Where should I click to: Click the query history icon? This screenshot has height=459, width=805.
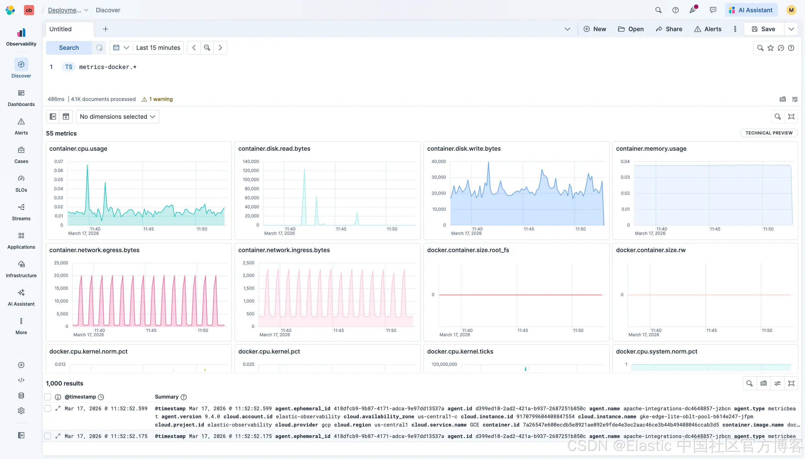click(781, 48)
